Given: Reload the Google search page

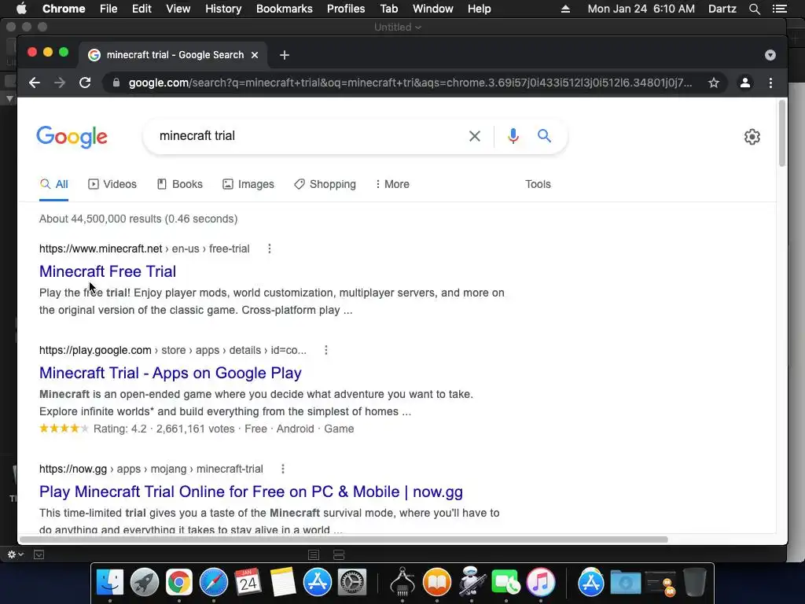Looking at the screenshot, I should pyautogui.click(x=85, y=83).
